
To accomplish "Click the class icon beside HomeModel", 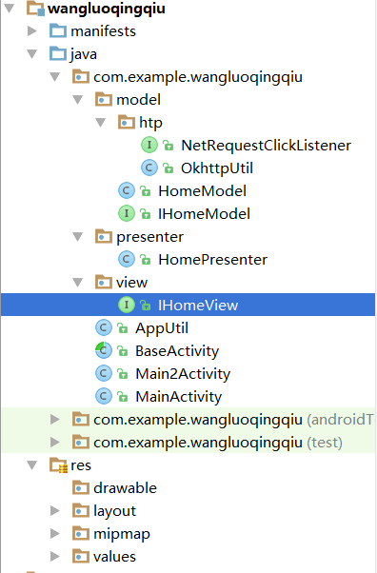I will pyautogui.click(x=127, y=190).
